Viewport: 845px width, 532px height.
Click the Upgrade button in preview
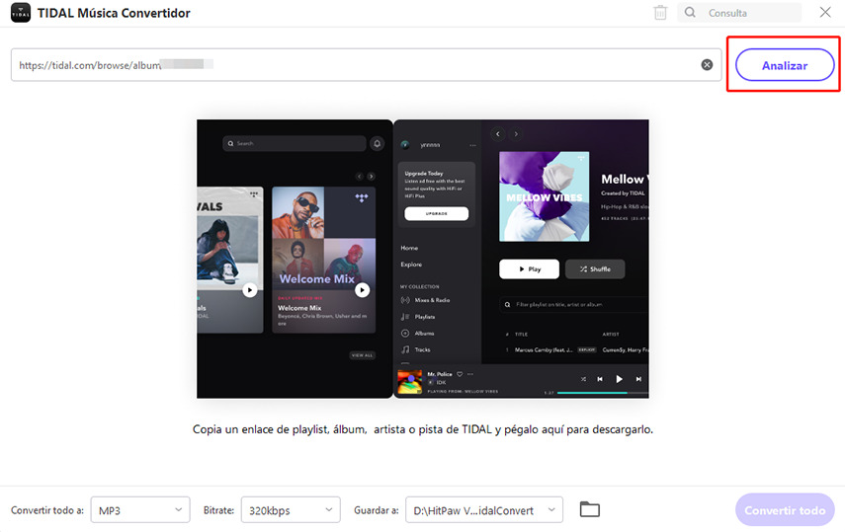(x=437, y=214)
